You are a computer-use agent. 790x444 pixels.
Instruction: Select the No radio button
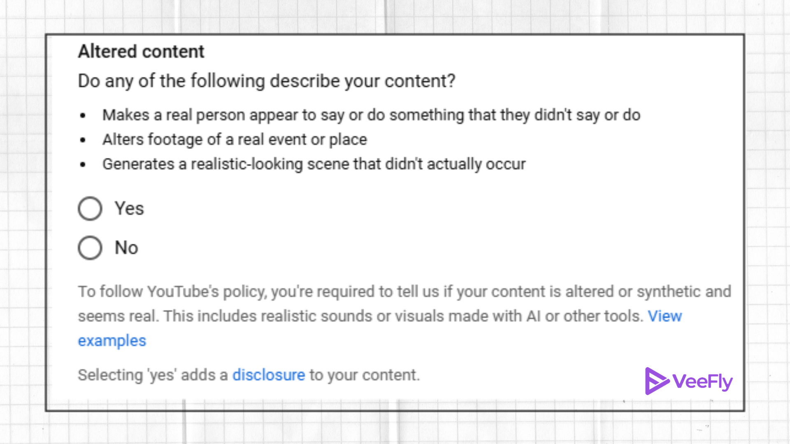[89, 247]
